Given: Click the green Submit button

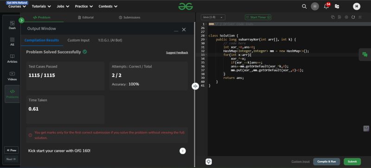Looking at the screenshot, I should [x=352, y=162].
